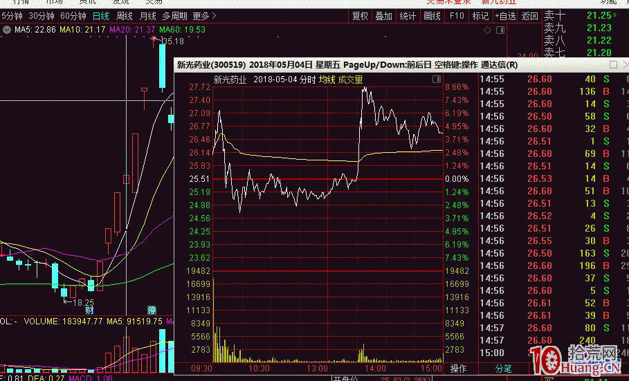Click the 14:00 time axis label
The height and width of the screenshot is (381, 629).
point(375,369)
